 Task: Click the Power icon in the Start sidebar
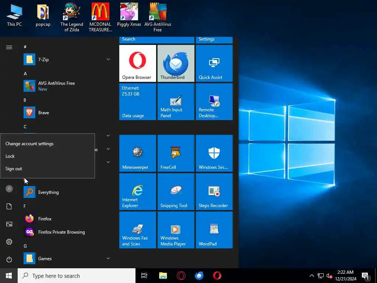tap(9, 259)
